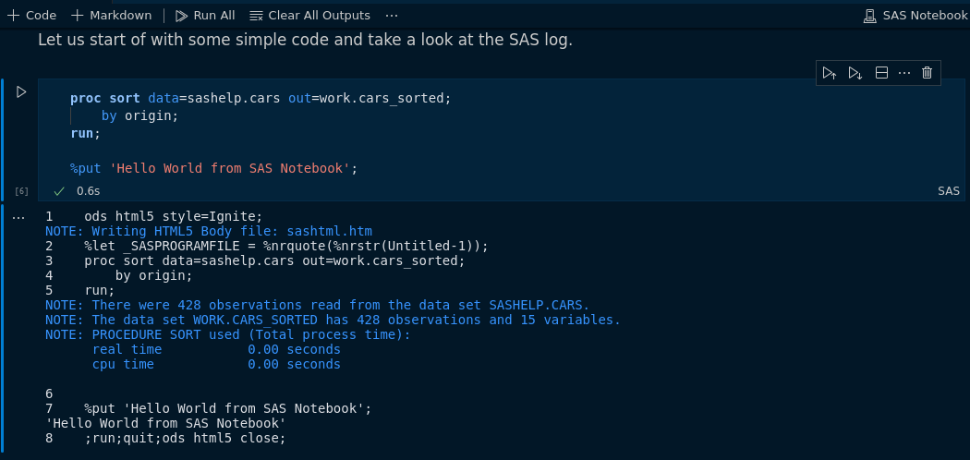The image size is (970, 460).
Task: Open the SAS Notebook kernel selector
Action: click(x=915, y=16)
